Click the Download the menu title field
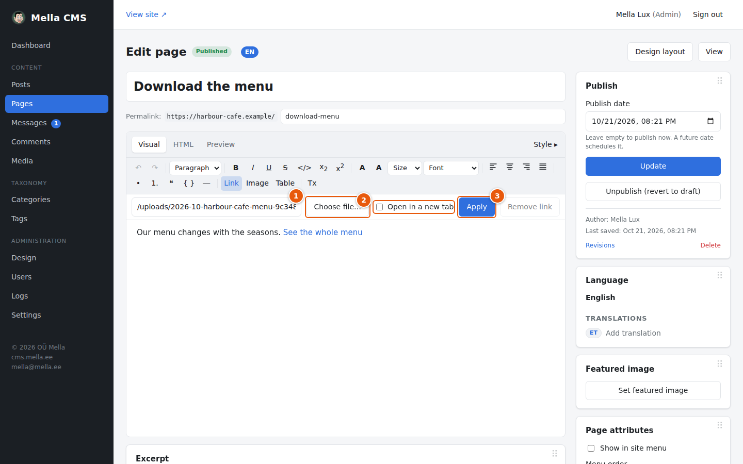The image size is (743, 464). [346, 87]
